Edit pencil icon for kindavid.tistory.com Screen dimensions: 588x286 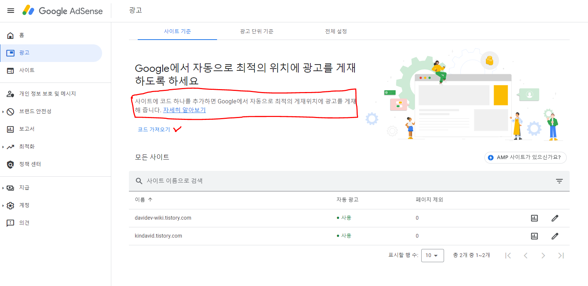coord(555,236)
